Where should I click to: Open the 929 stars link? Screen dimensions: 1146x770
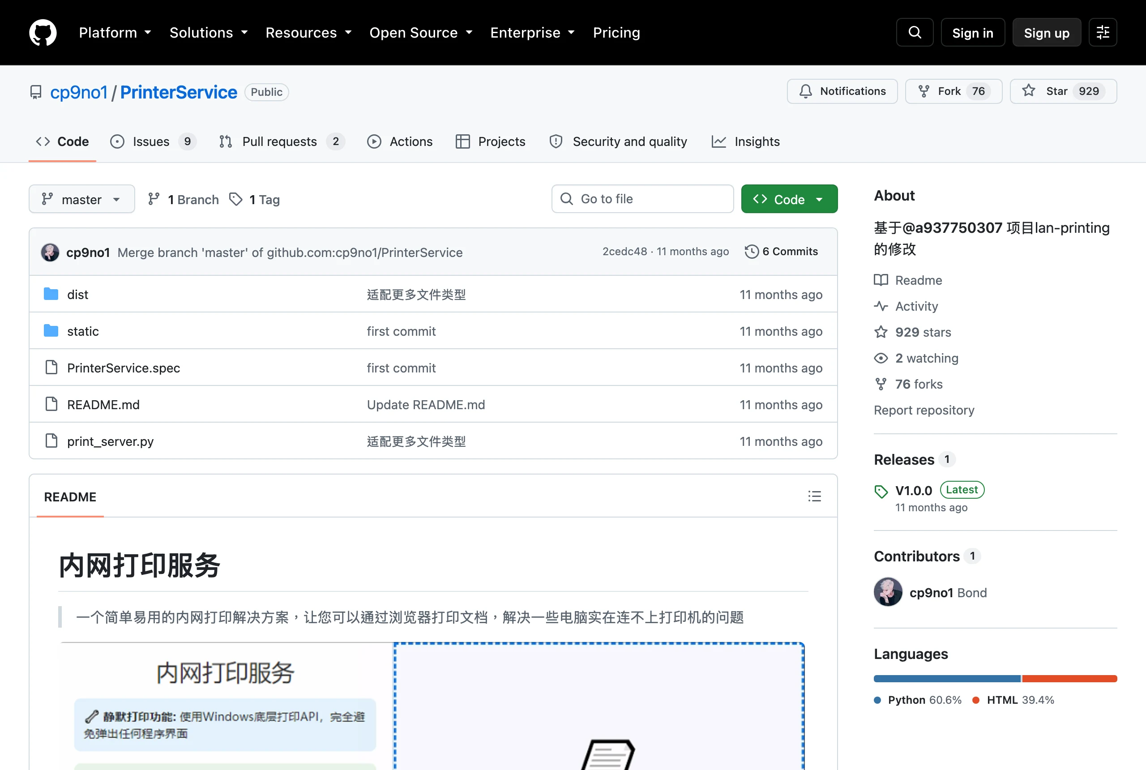913,332
